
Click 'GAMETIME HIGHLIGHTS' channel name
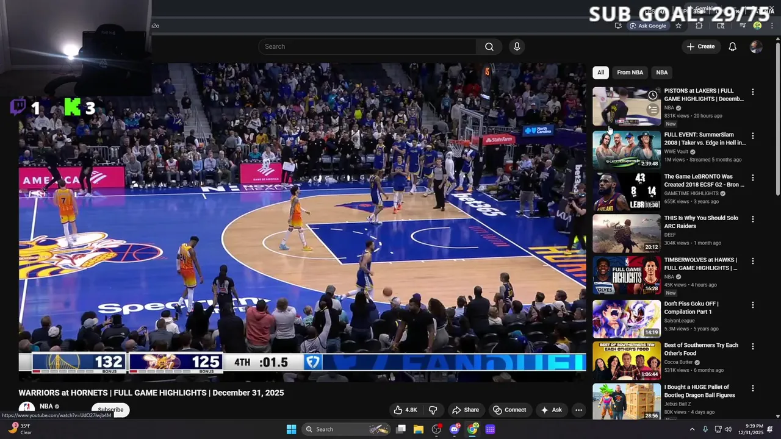(692, 193)
